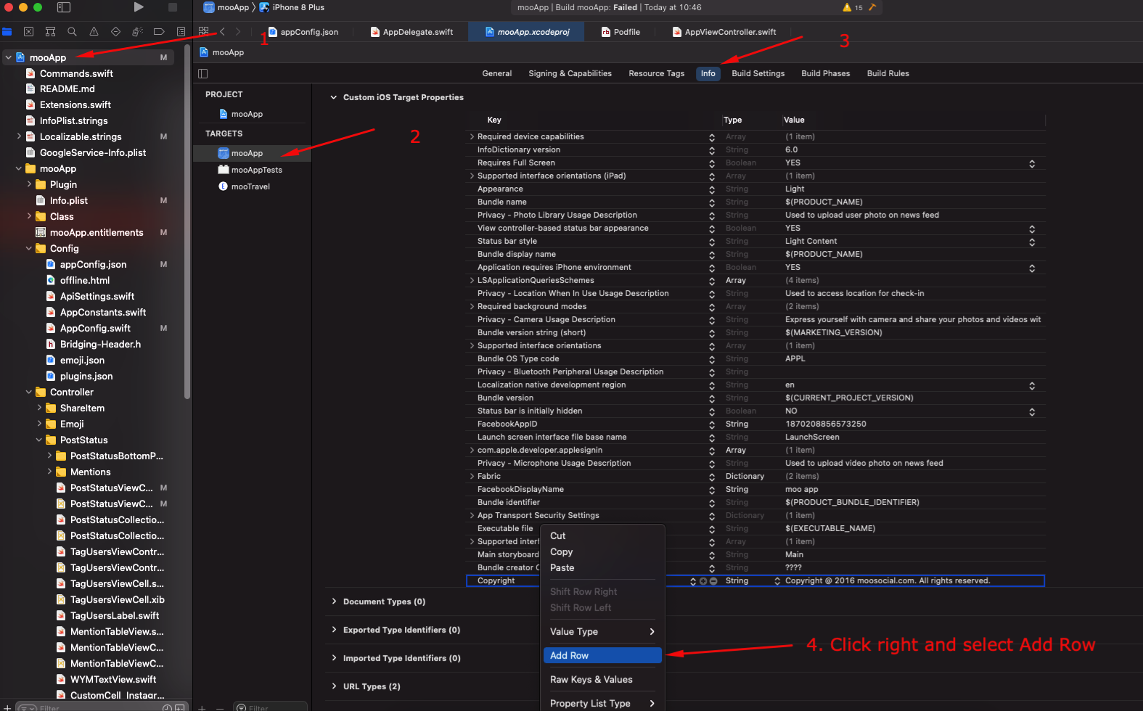This screenshot has width=1143, height=711.
Task: Click the targets list Filter field
Action: click(270, 707)
